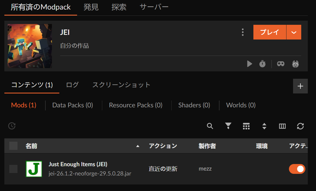Select the コンテンツ (1) tab

[x=32, y=85]
